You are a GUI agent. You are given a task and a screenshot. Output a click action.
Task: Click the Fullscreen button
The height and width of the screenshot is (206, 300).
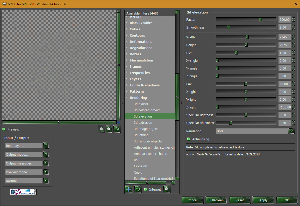click(x=216, y=200)
